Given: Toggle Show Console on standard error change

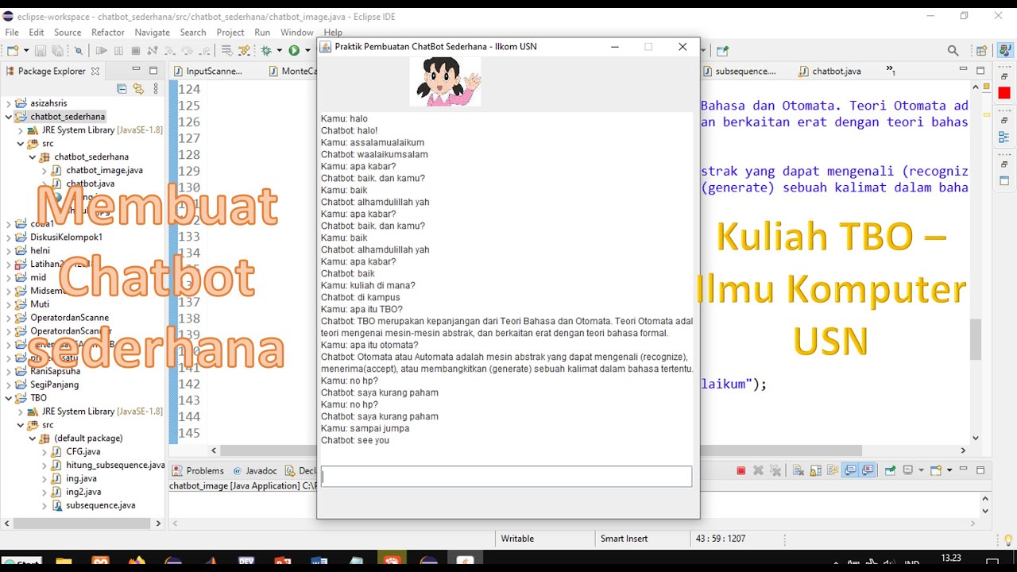Looking at the screenshot, I should 868,470.
